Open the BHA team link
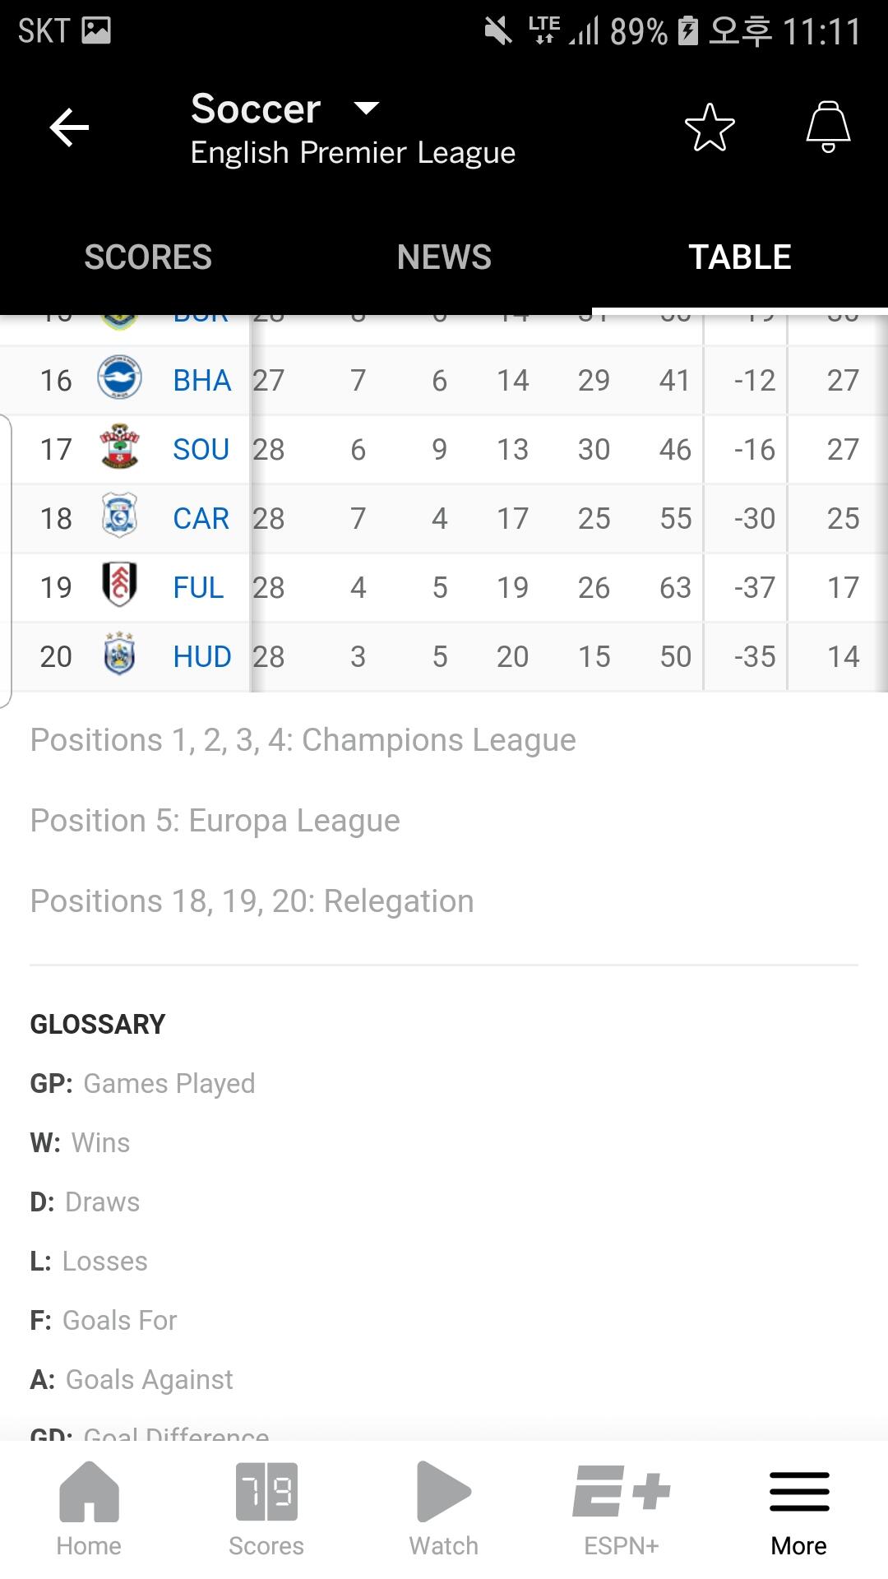888x1579 pixels. pyautogui.click(x=201, y=381)
